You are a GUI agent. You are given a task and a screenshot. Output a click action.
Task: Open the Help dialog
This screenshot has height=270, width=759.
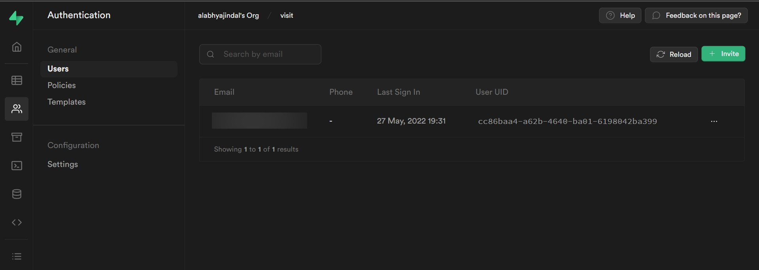pyautogui.click(x=620, y=15)
